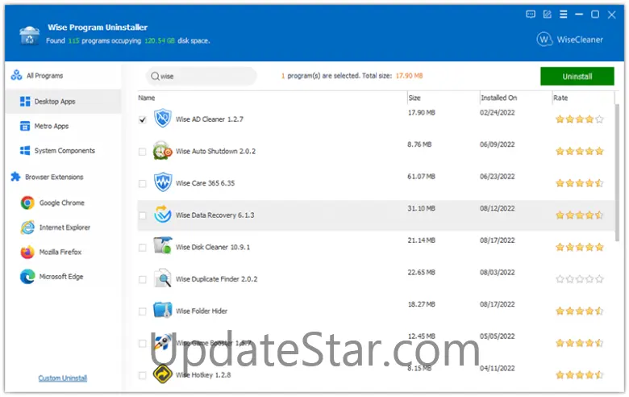Click the WiseCleaner logo
The image size is (629, 397).
pos(569,40)
